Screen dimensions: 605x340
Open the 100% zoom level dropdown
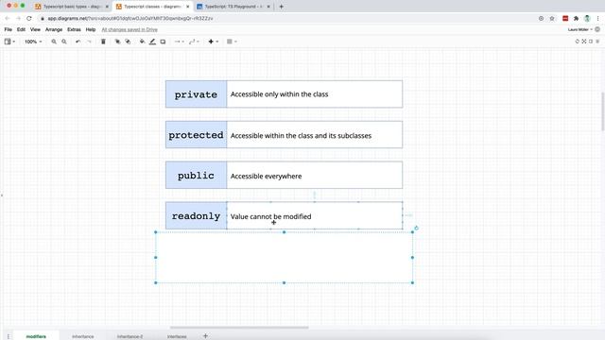click(x=33, y=42)
